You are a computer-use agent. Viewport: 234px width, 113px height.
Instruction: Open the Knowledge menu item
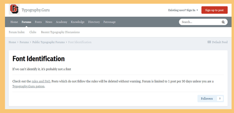click(78, 22)
